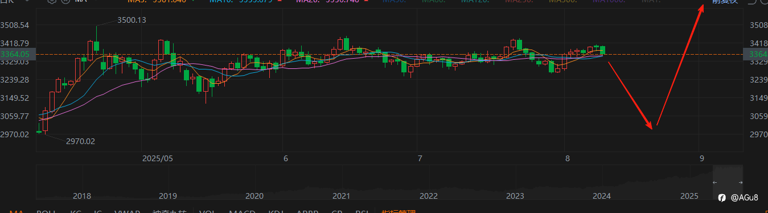The height and width of the screenshot is (213, 768).
Task: Open 指标管理 indicator management
Action: click(x=399, y=211)
